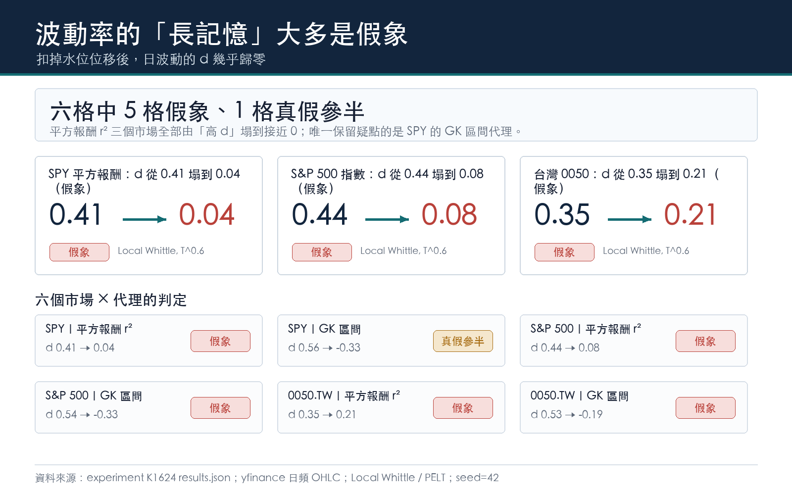Click the text d 0.41 → 0.04

point(80,347)
